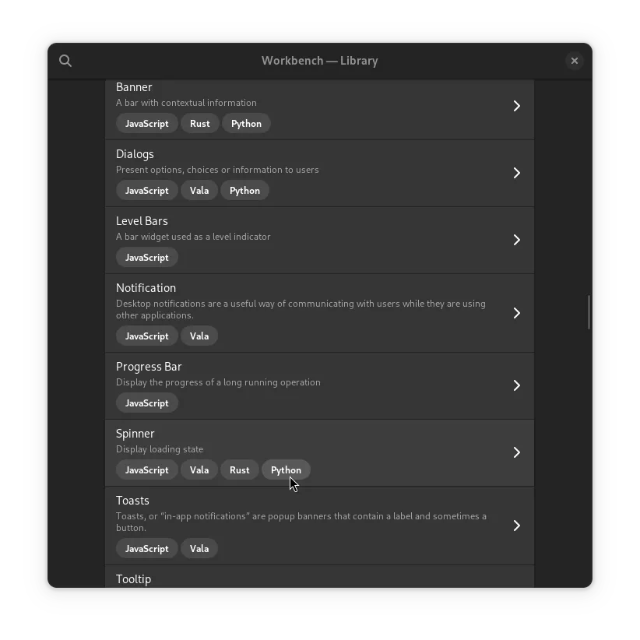Open Spinner demo using right chevron
This screenshot has height=640, width=640.
516,452
